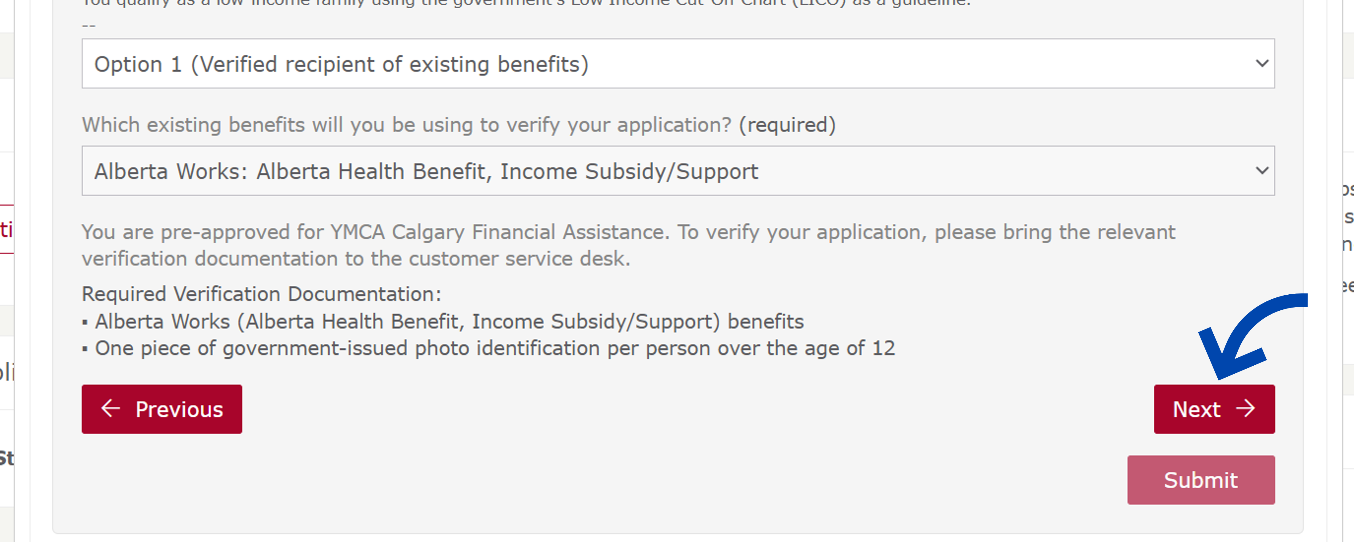Viewport: 1354px width, 542px height.
Task: Click the "Required Verification Documentation" heading
Action: 261,294
